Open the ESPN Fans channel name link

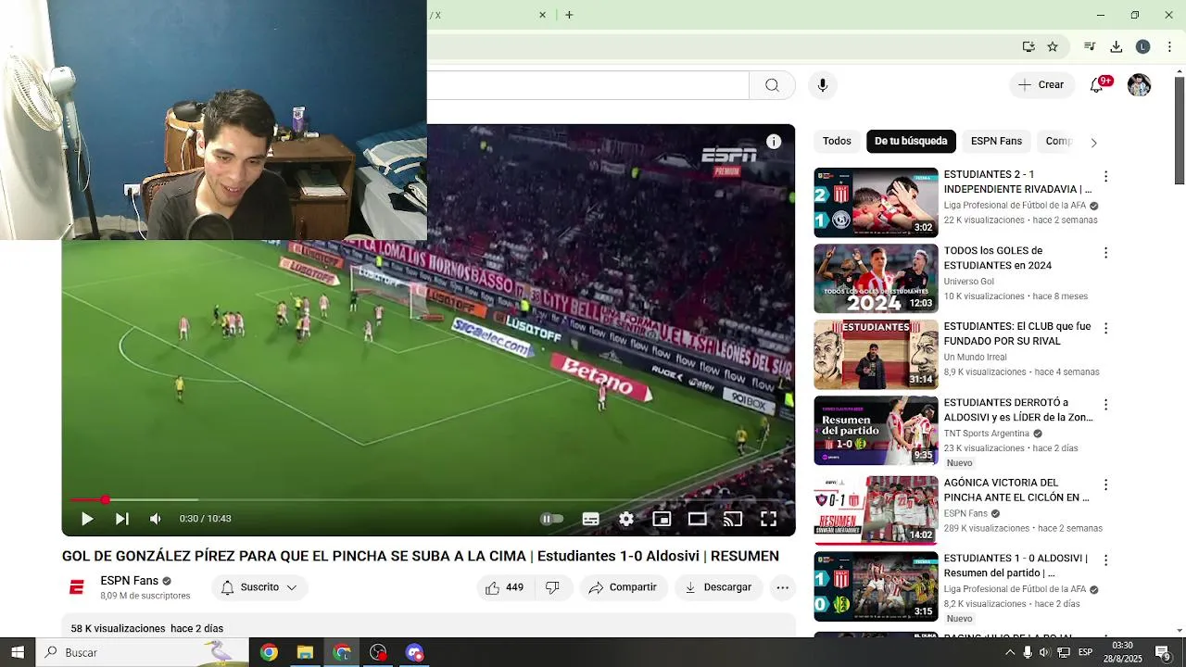[129, 581]
